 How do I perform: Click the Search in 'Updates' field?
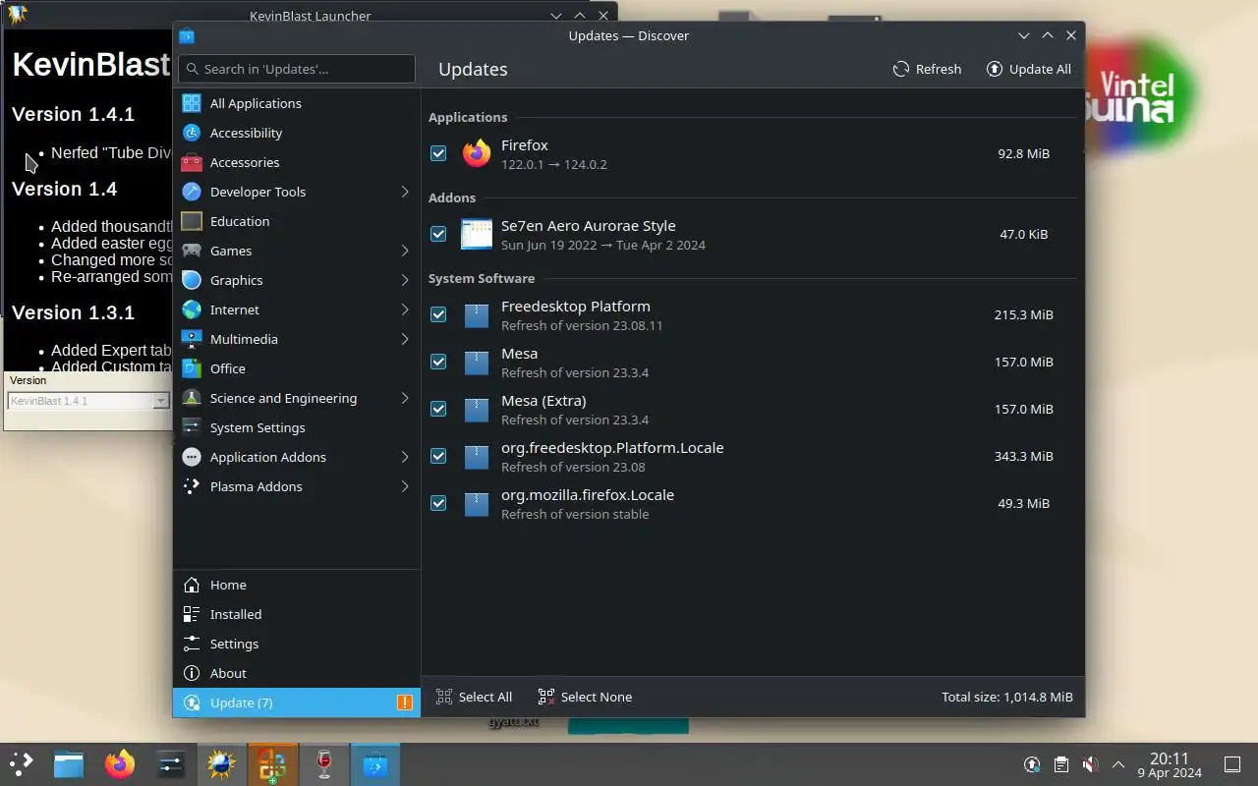(x=297, y=69)
